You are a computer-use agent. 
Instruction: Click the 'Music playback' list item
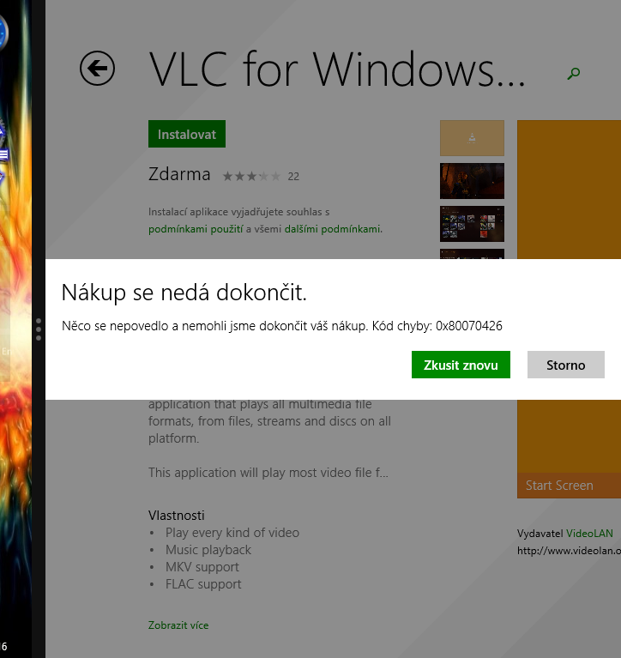click(208, 550)
